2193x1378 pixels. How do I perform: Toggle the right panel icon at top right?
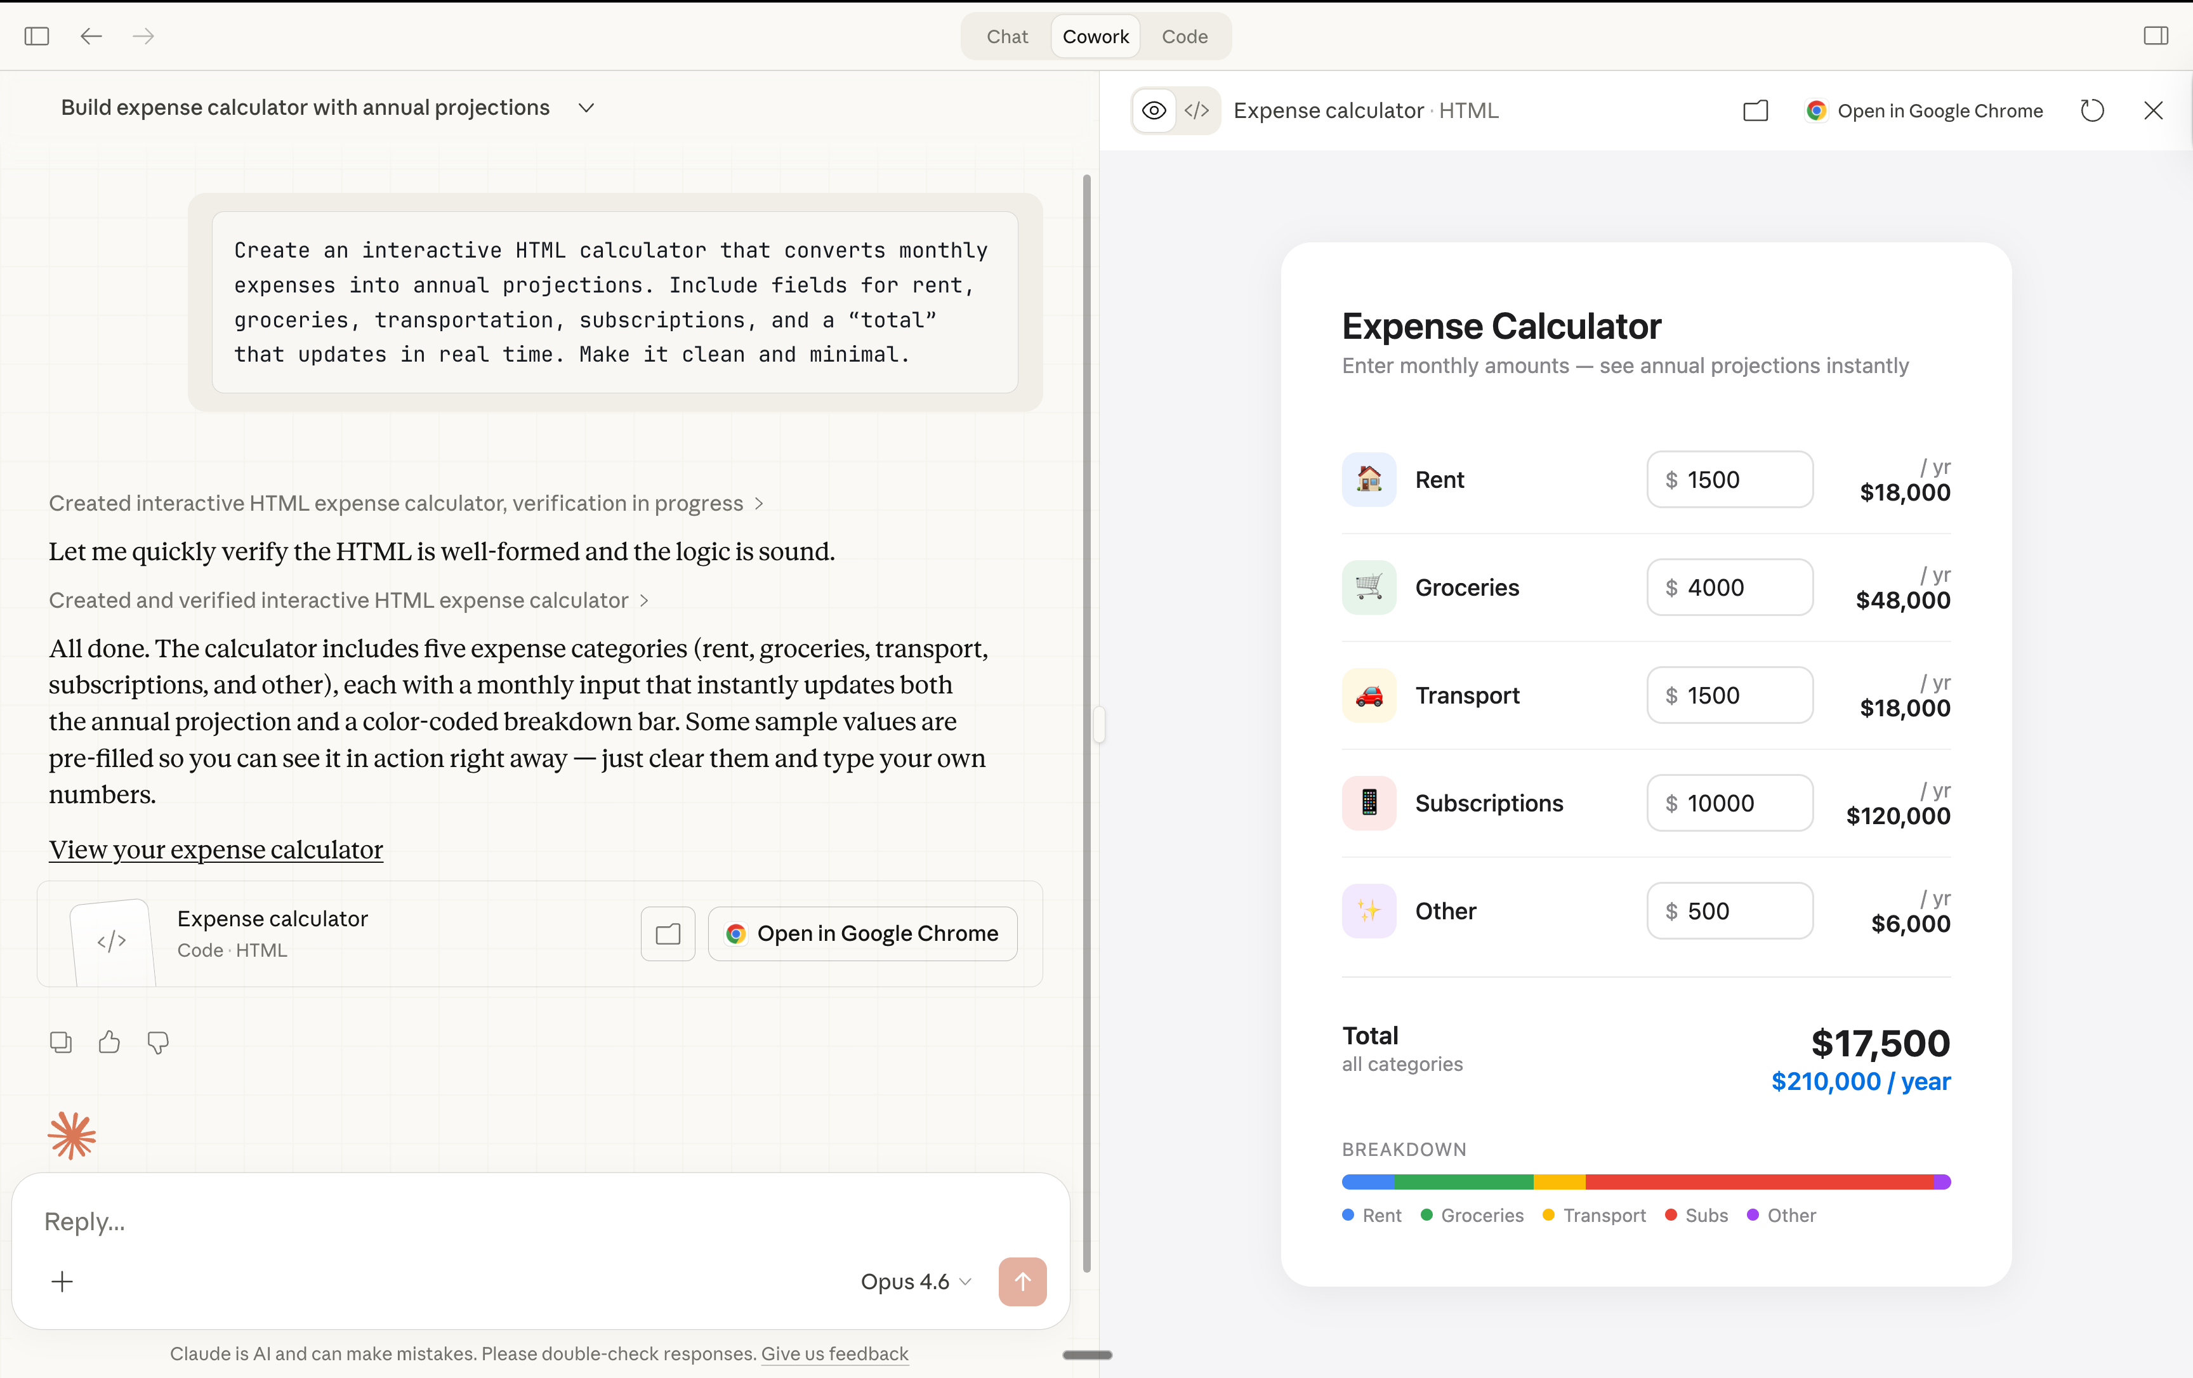(2156, 36)
